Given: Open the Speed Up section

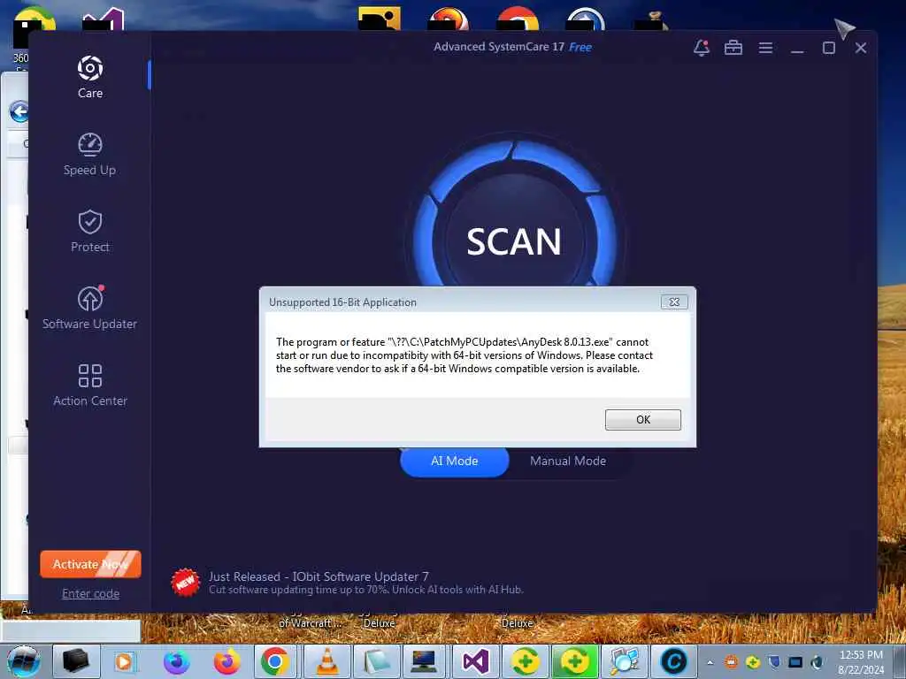Looking at the screenshot, I should pyautogui.click(x=89, y=154).
